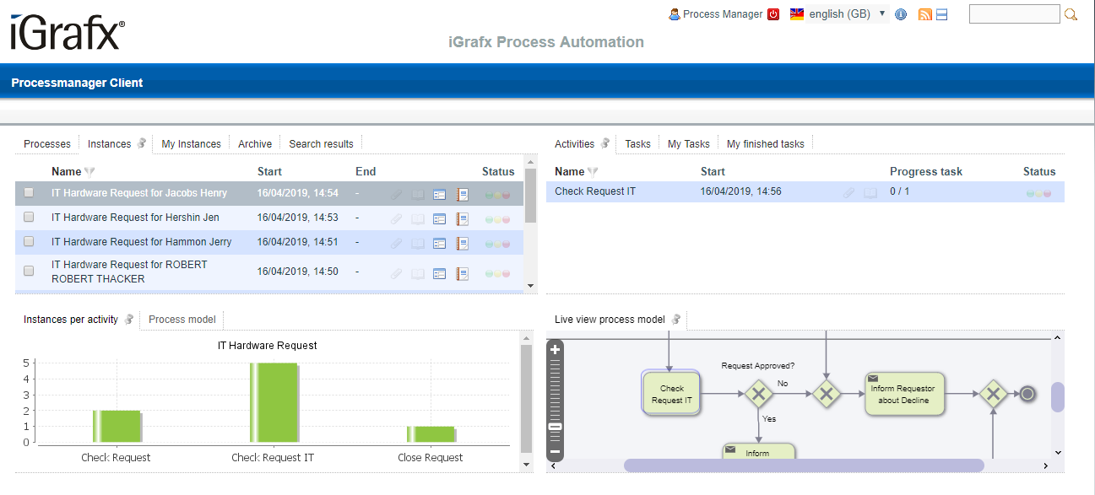Open the english (GB) language dropdown
Screen dimensions: 1095x495
(x=838, y=14)
